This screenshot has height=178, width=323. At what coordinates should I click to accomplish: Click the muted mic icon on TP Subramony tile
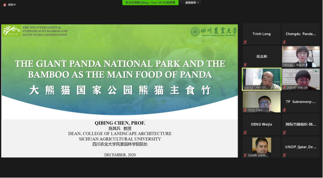coord(284,110)
